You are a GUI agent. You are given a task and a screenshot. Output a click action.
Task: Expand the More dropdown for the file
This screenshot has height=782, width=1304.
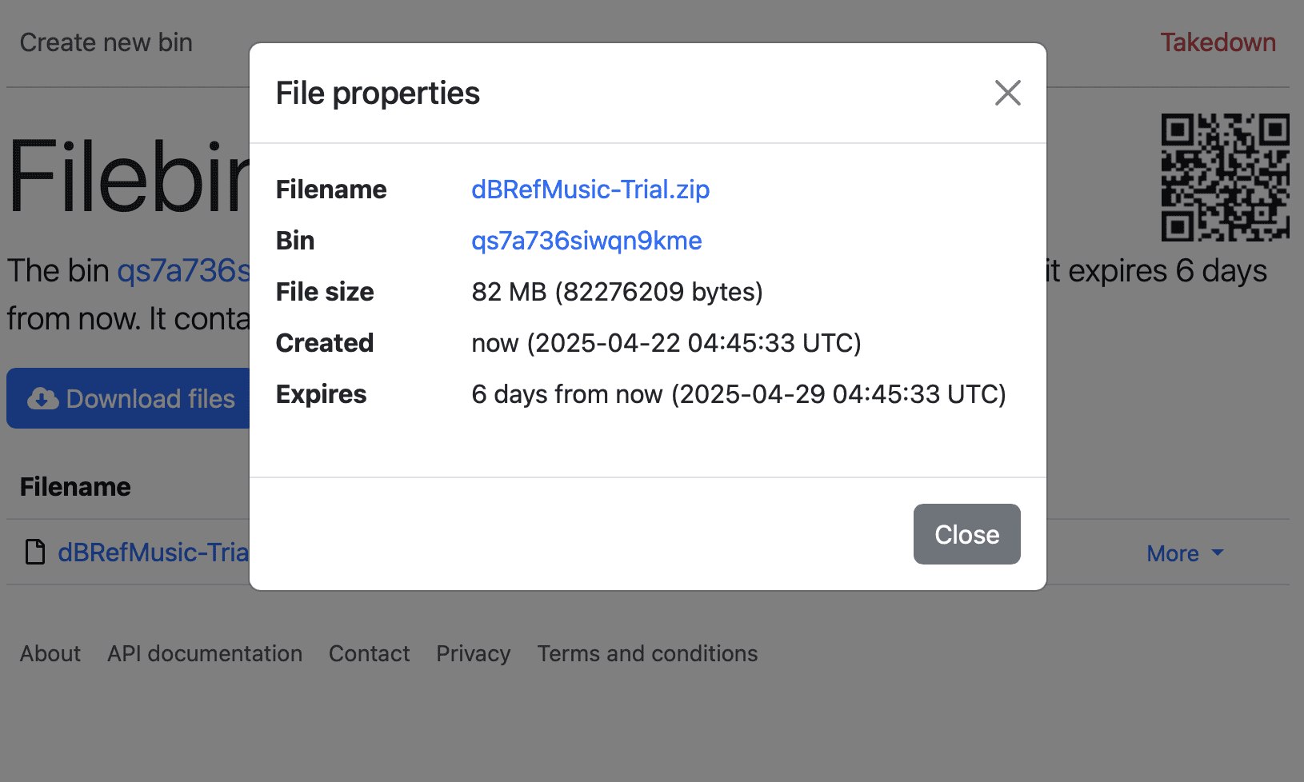coord(1184,553)
